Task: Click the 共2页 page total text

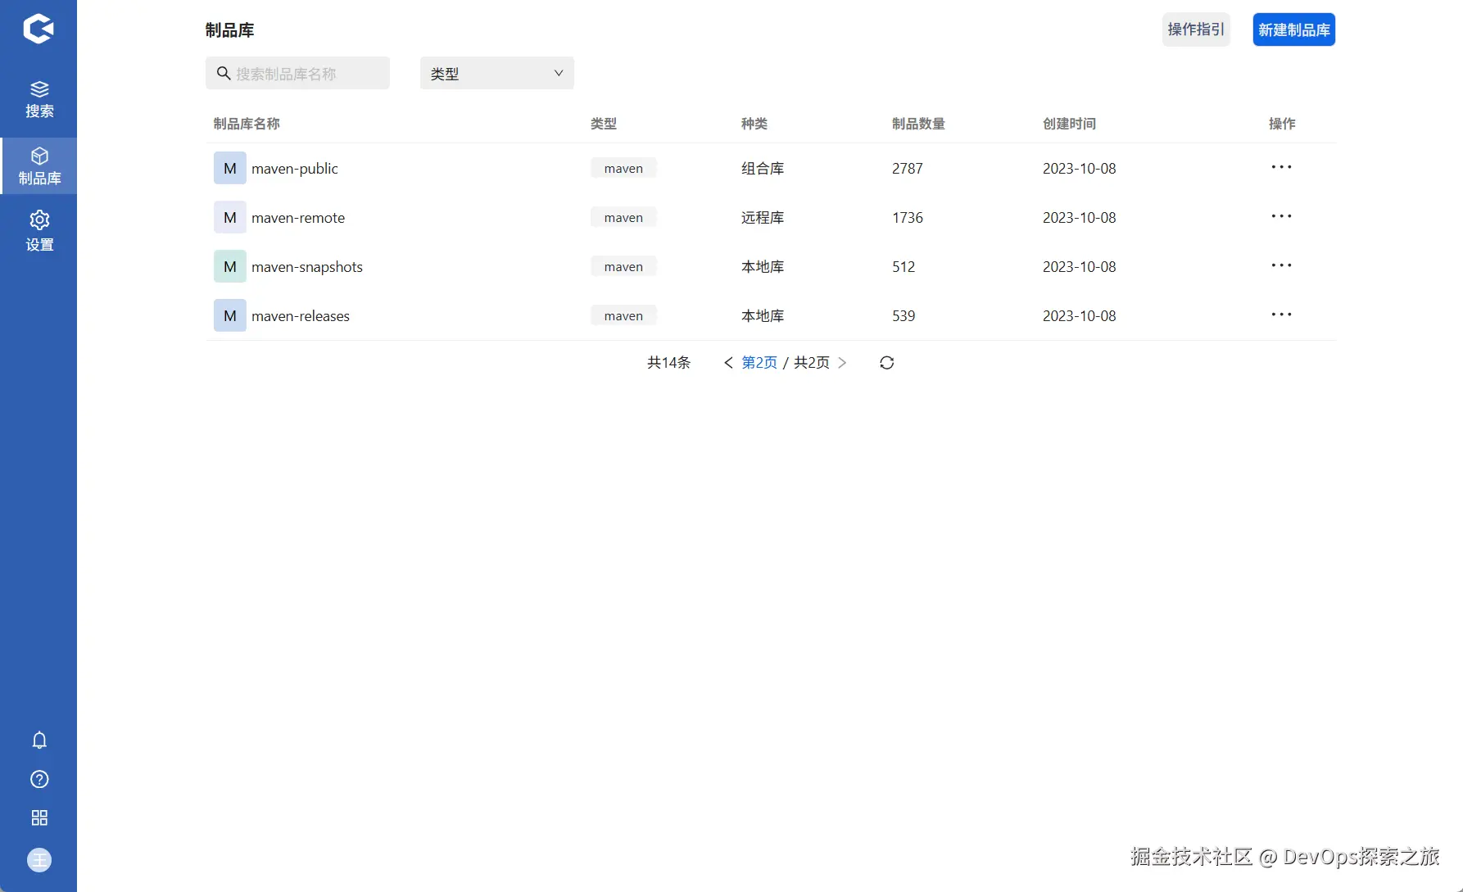Action: pos(812,363)
